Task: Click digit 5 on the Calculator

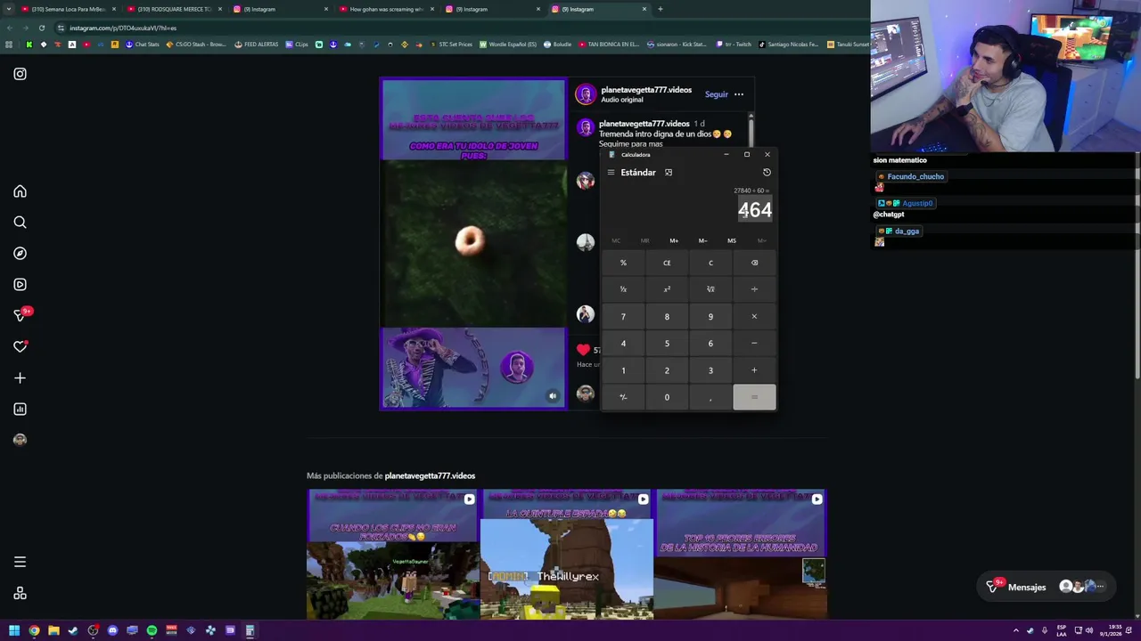Action: tap(667, 344)
